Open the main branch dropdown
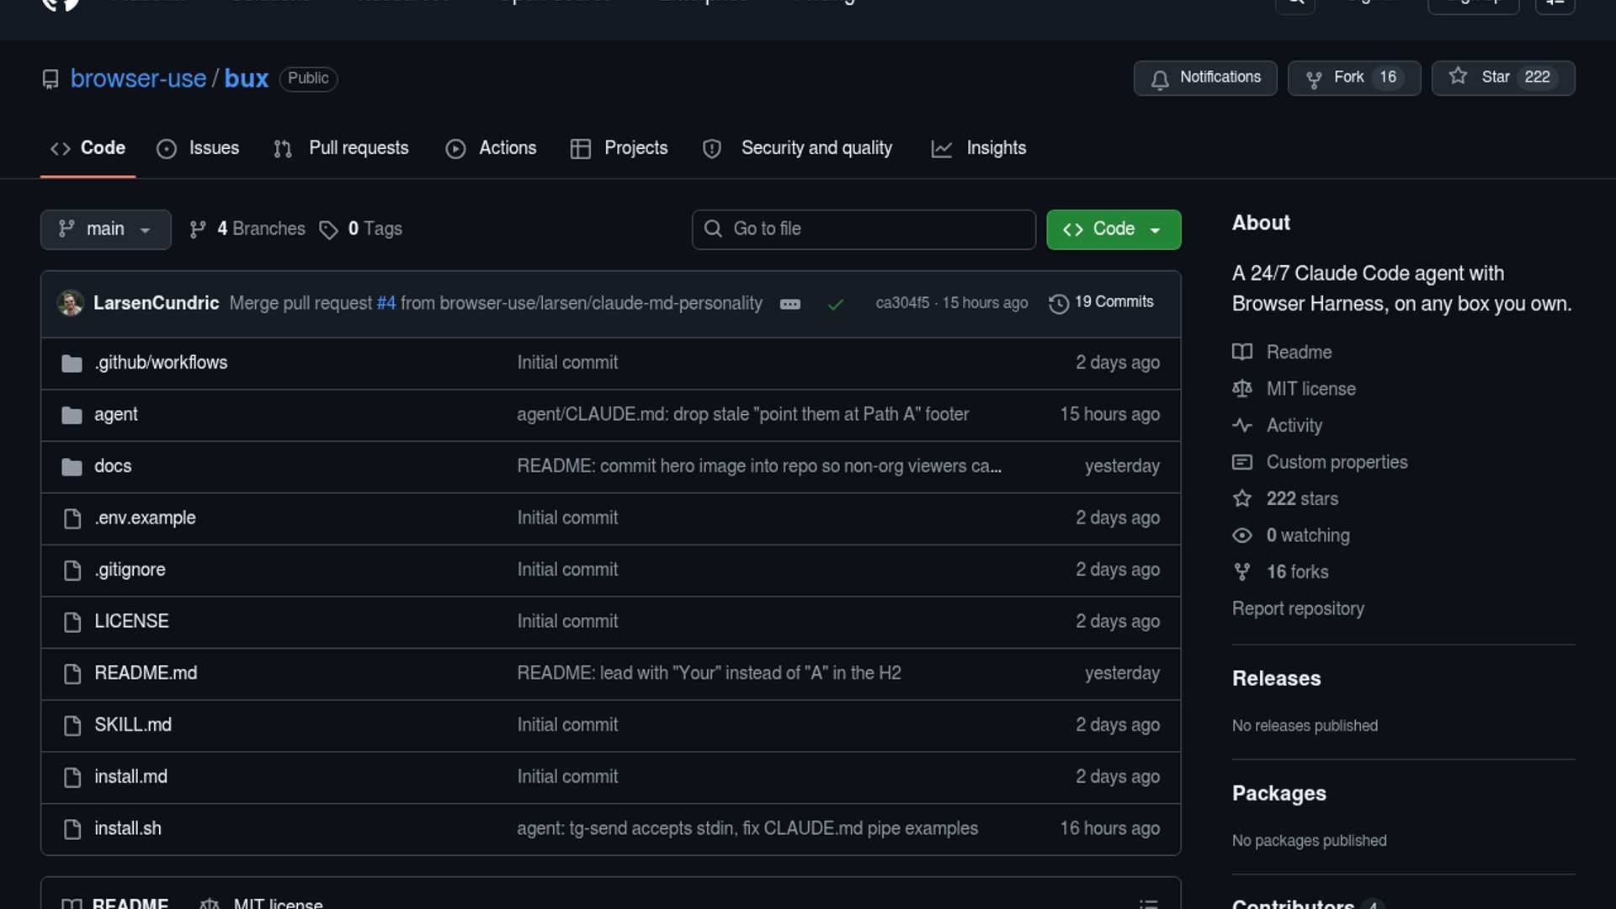This screenshot has height=909, width=1616. [105, 229]
